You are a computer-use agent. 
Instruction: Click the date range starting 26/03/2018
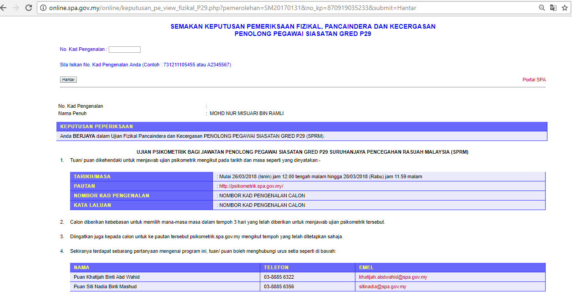[x=320, y=176]
